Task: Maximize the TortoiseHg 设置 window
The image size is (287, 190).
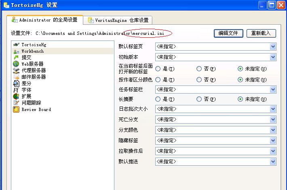Action: (272, 5)
